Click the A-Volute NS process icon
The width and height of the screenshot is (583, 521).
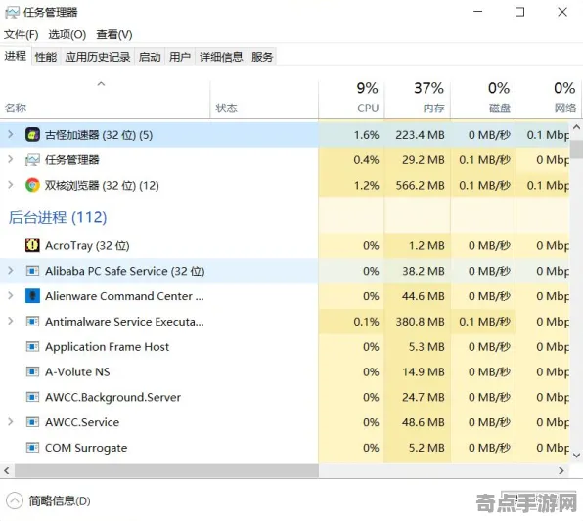pyautogui.click(x=32, y=371)
